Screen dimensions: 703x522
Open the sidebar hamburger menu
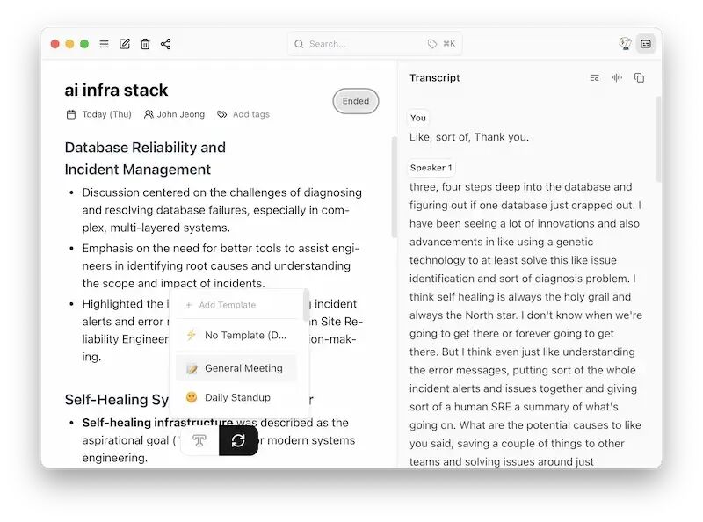tap(104, 44)
